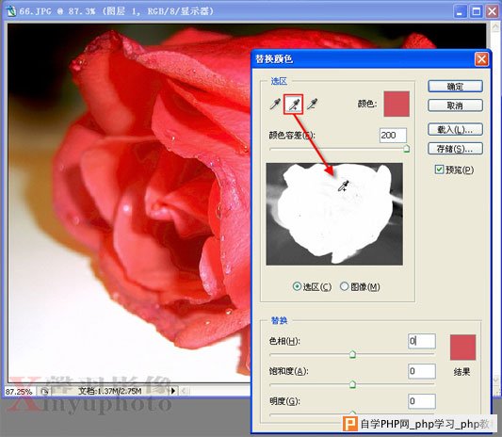Click the 饱和度 saturation value field
Viewport: 502px width, 437px height.
tap(422, 371)
